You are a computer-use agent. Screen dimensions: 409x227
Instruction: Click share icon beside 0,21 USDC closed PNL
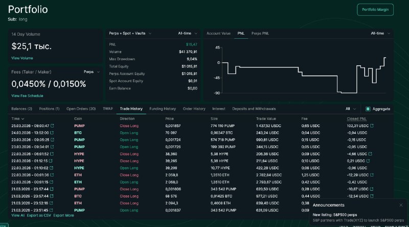368,161
